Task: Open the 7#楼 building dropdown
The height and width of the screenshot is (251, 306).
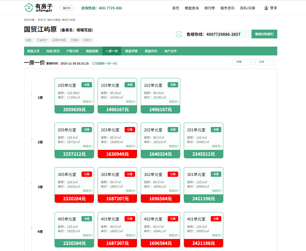Action: (243, 62)
